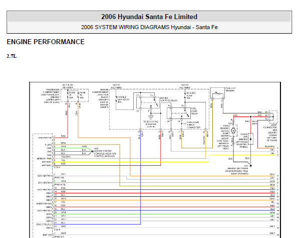Click the "2.7L" engine label

tap(12, 56)
